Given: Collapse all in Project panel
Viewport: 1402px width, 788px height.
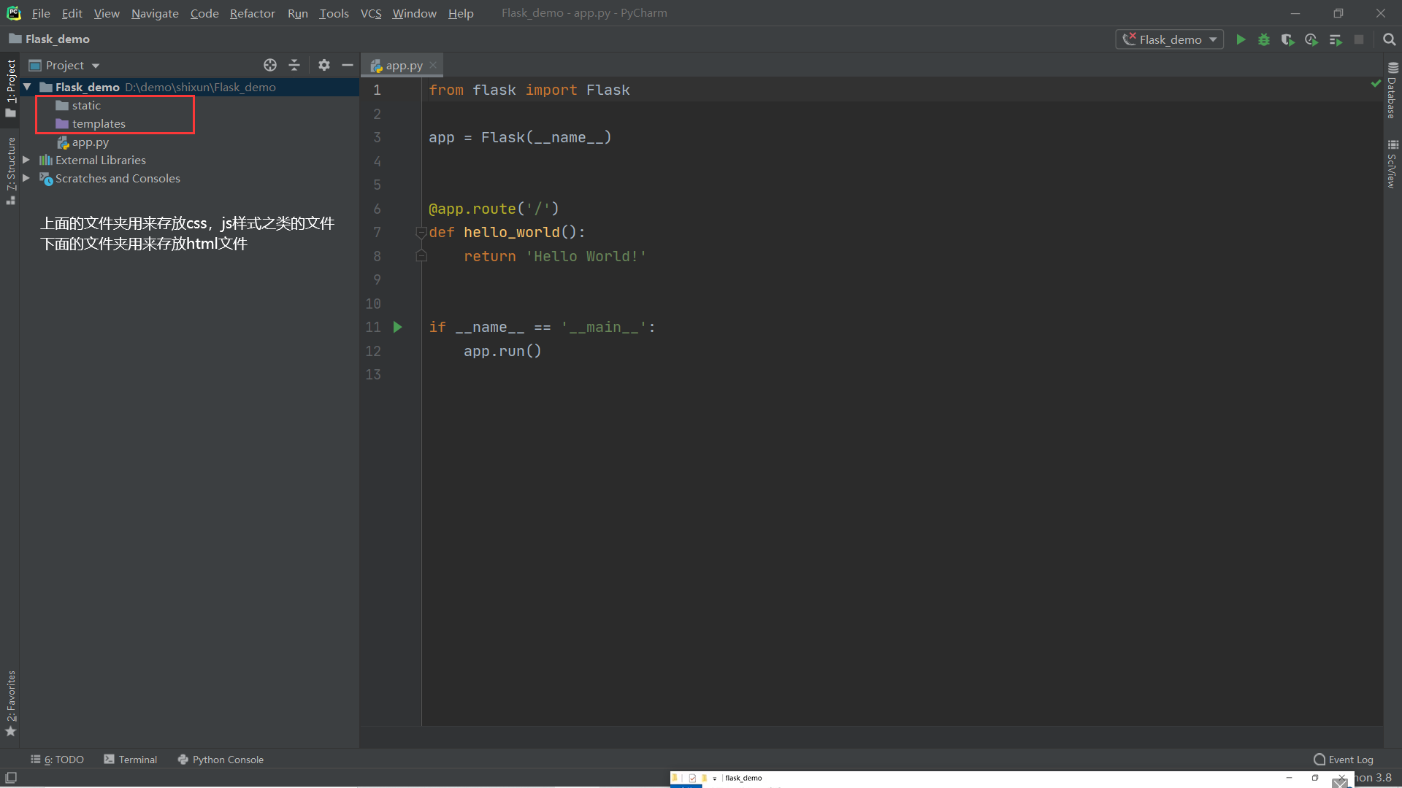Looking at the screenshot, I should pyautogui.click(x=294, y=65).
